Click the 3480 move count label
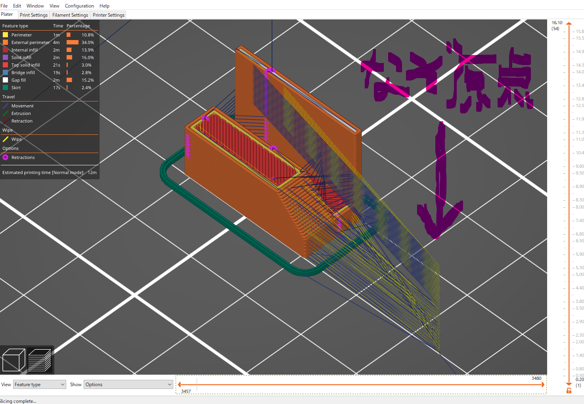 click(x=536, y=378)
